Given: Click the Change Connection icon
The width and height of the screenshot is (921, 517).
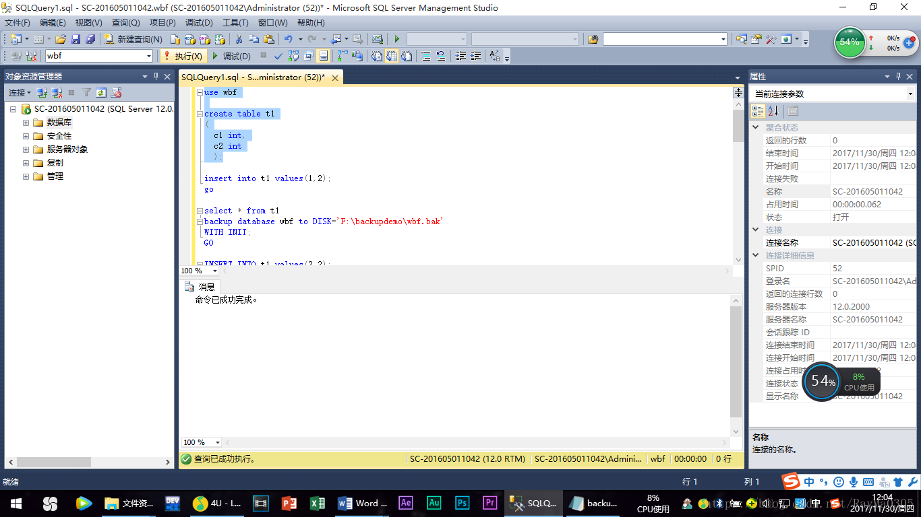Looking at the screenshot, I should coord(31,56).
